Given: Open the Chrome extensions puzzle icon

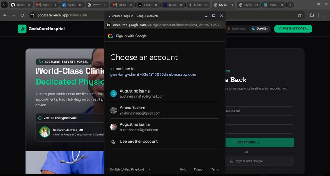Looking at the screenshot, I should click(312, 15).
